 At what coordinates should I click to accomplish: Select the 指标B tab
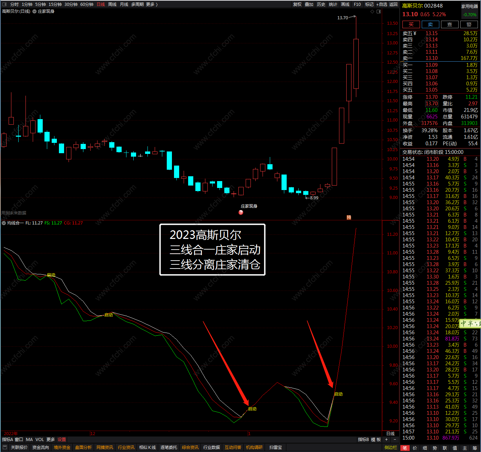(x=363, y=440)
